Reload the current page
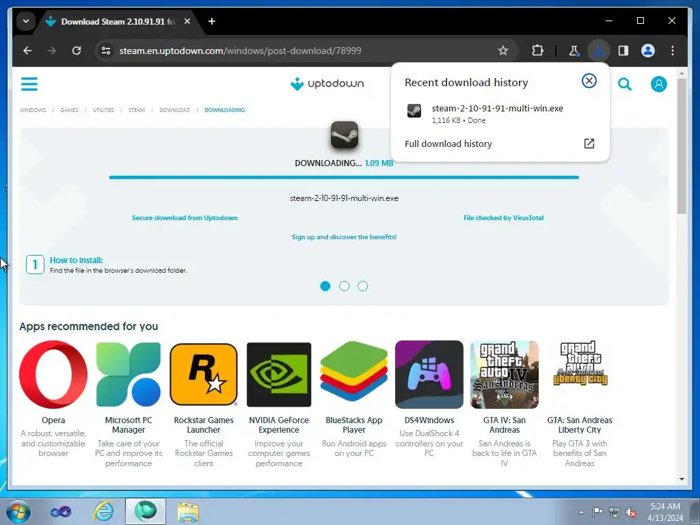The height and width of the screenshot is (525, 700). point(77,51)
